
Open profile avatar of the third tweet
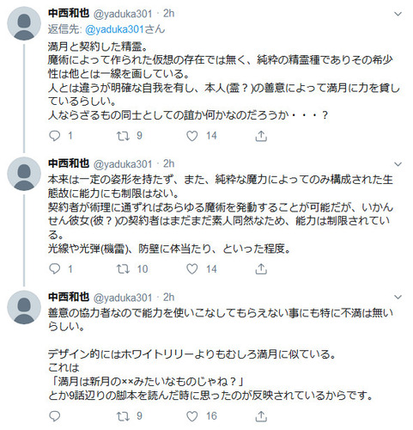[x=24, y=307]
